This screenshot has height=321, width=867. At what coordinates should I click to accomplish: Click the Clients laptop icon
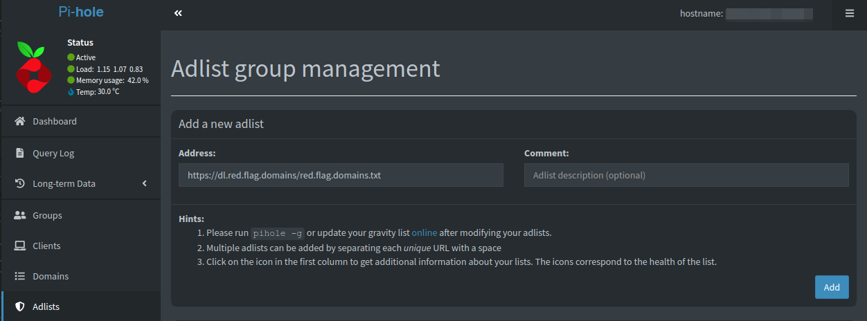[x=20, y=246]
